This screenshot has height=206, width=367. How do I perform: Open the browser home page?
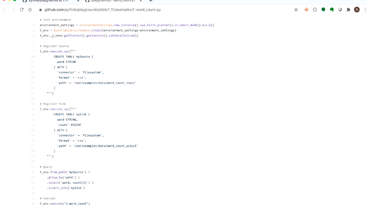[30, 10]
